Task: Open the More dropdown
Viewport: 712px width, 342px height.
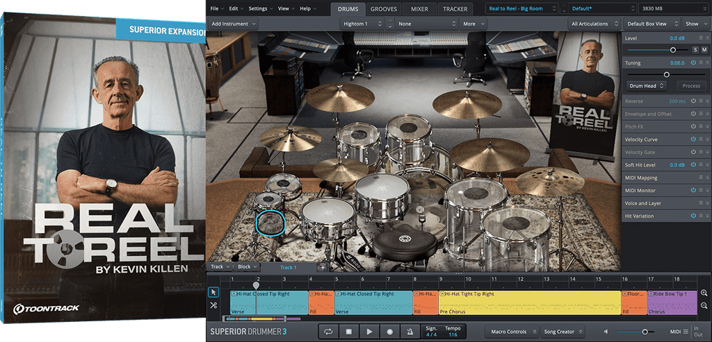Action: point(473,24)
